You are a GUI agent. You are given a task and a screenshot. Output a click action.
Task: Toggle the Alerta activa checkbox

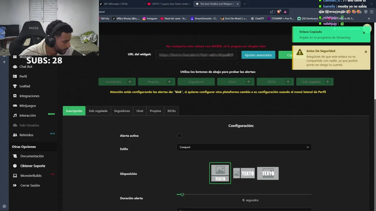(179, 135)
